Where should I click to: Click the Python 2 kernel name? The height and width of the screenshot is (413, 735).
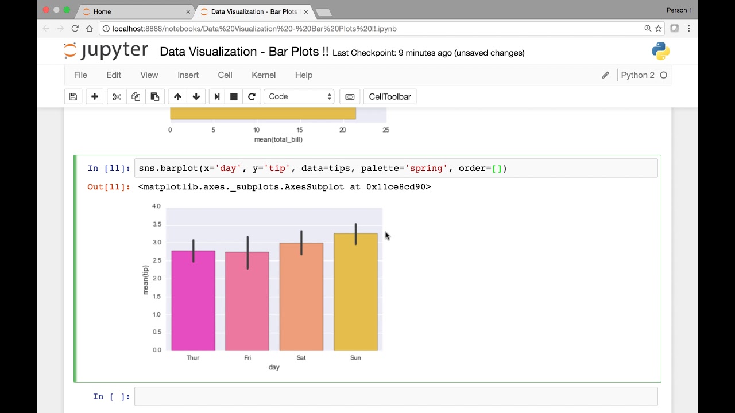[637, 75]
